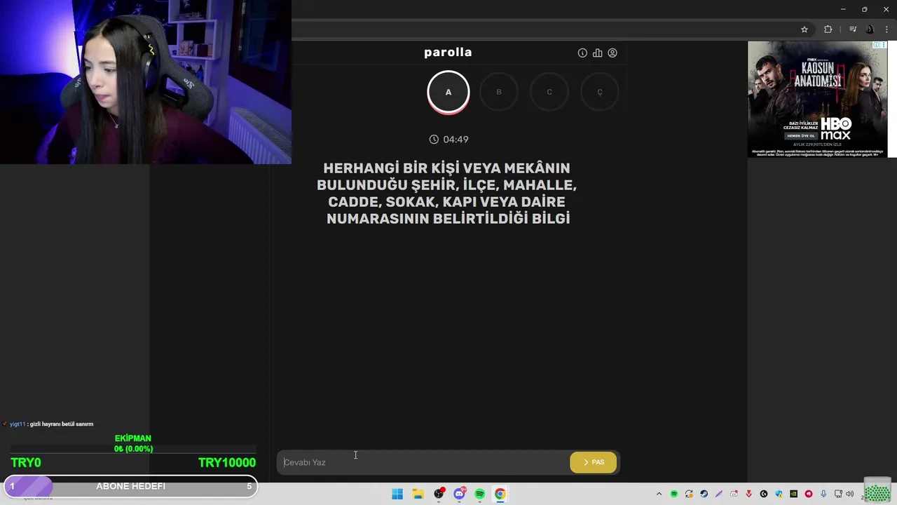This screenshot has height=505, width=897.
Task: Click the ad info 'i' icon
Action: click(876, 46)
